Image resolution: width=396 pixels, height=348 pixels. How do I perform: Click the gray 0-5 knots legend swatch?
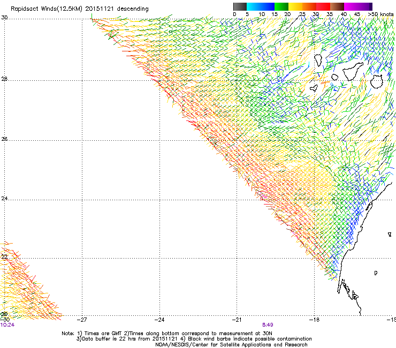click(240, 6)
